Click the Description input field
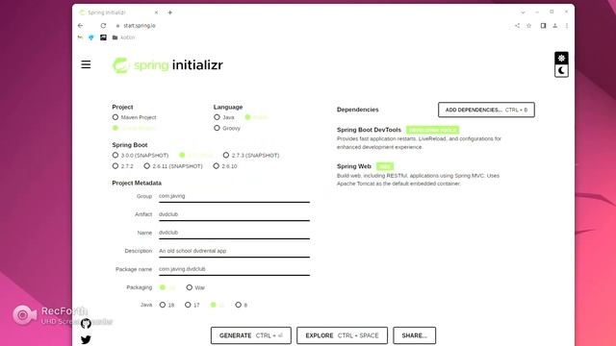616x346 pixels. (x=234, y=252)
